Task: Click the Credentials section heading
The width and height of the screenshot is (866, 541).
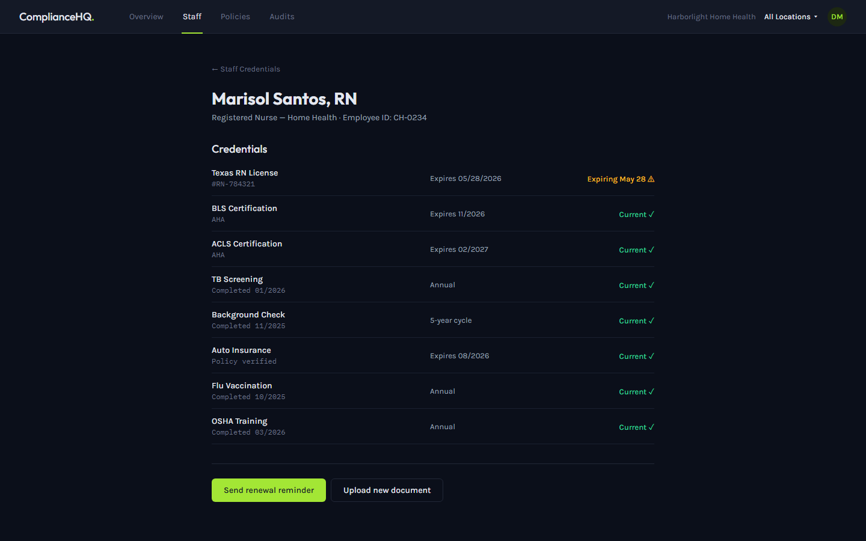Action: point(239,149)
